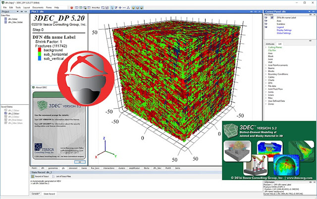Switch to the stereonet plot tab
Image resolution: width=317 pixels, height=199 pixels.
(73, 168)
